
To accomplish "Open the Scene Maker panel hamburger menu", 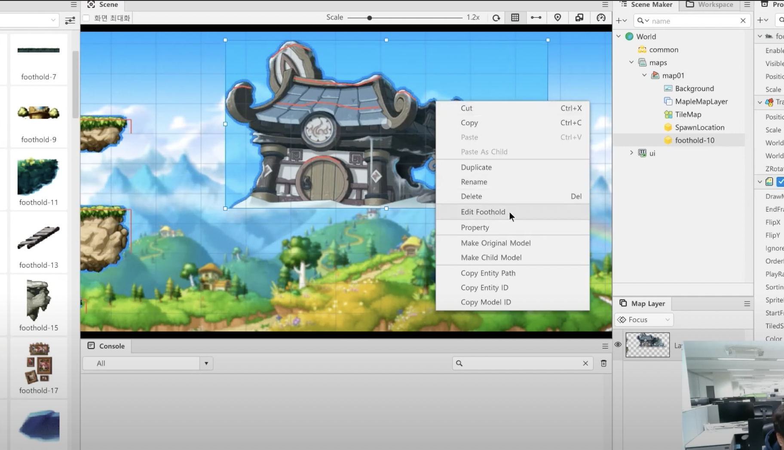I will coord(747,4).
